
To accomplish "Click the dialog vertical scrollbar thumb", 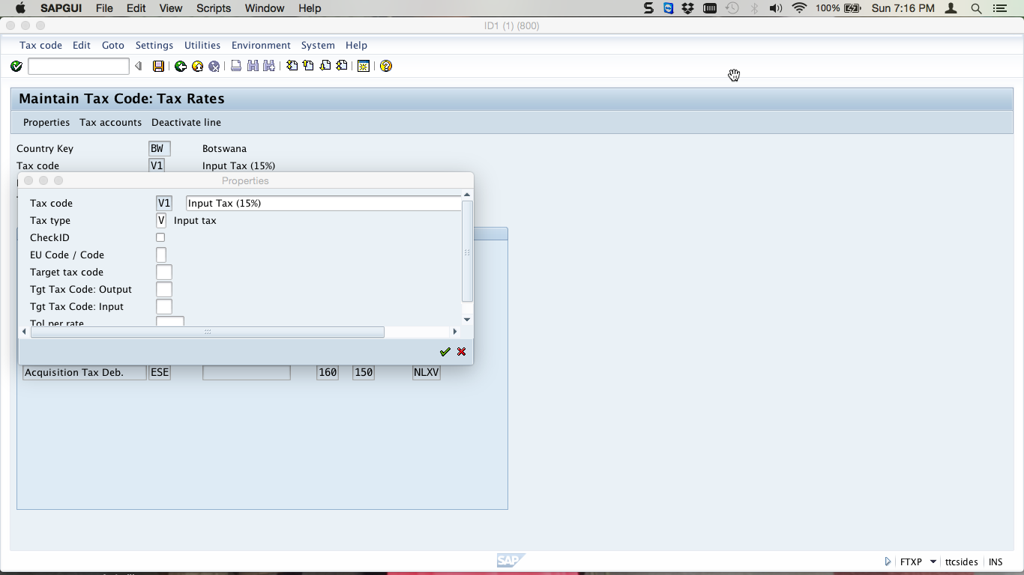I will [x=467, y=252].
